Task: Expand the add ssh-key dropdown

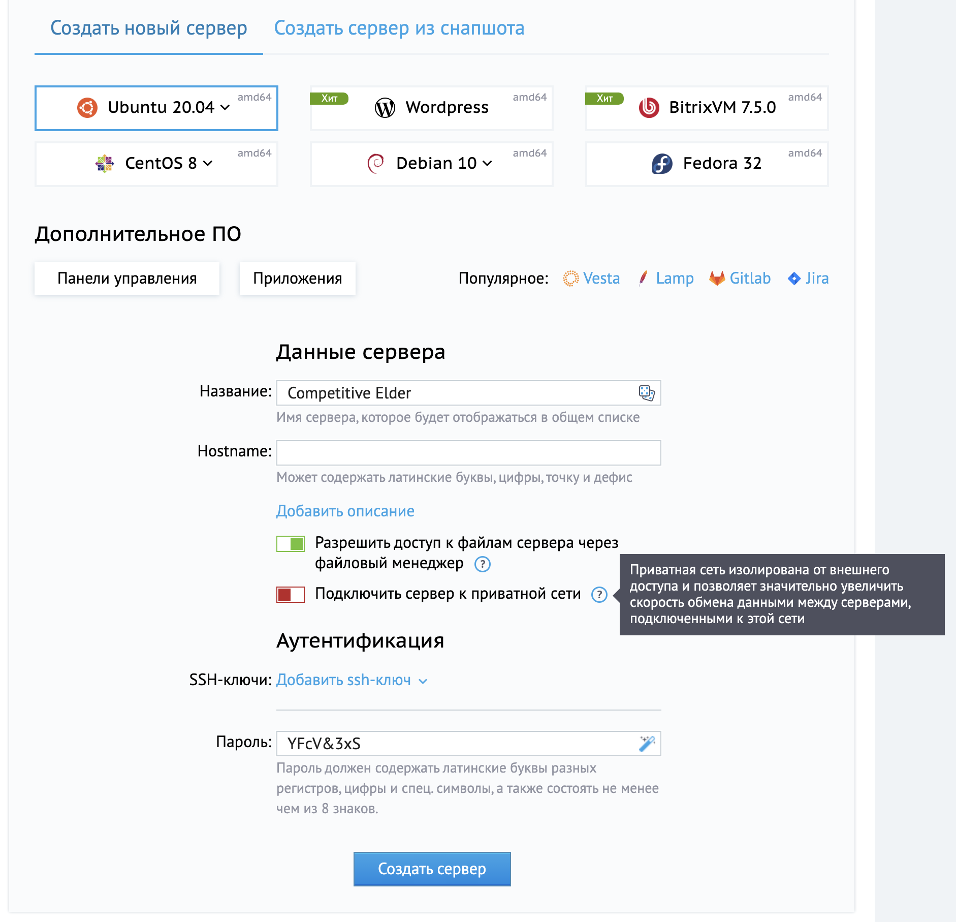Action: click(x=352, y=680)
